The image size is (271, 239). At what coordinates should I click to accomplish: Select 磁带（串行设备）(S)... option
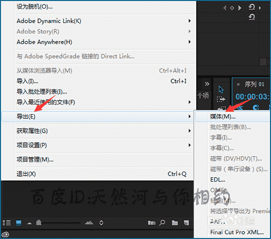[x=233, y=169]
